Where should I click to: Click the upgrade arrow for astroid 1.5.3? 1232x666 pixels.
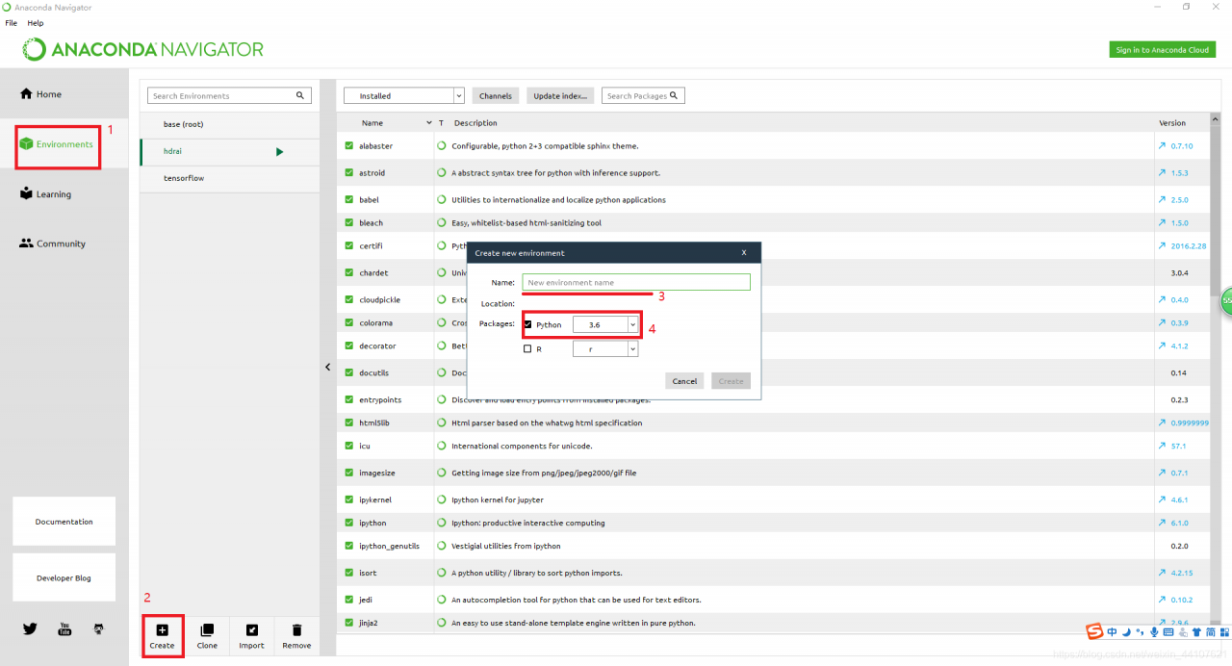point(1162,173)
